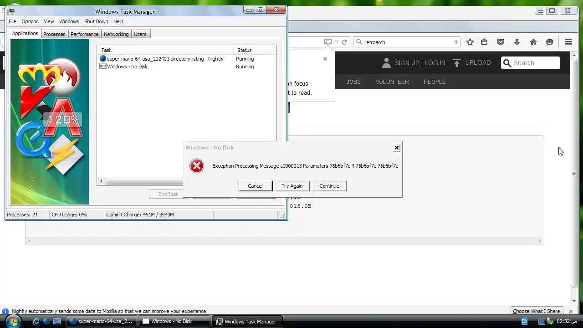Click the retroarch browser search field
The height and width of the screenshot is (328, 583).
(x=408, y=42)
